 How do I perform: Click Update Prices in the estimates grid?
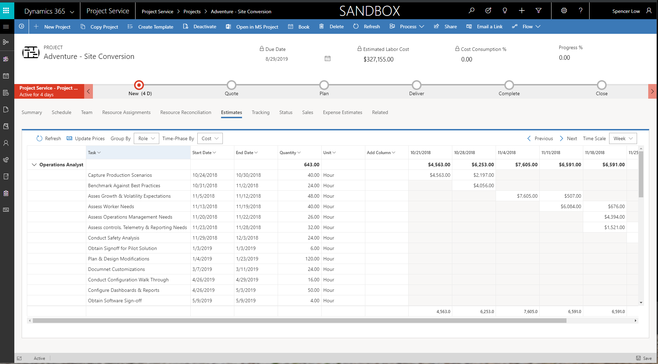tap(86, 138)
